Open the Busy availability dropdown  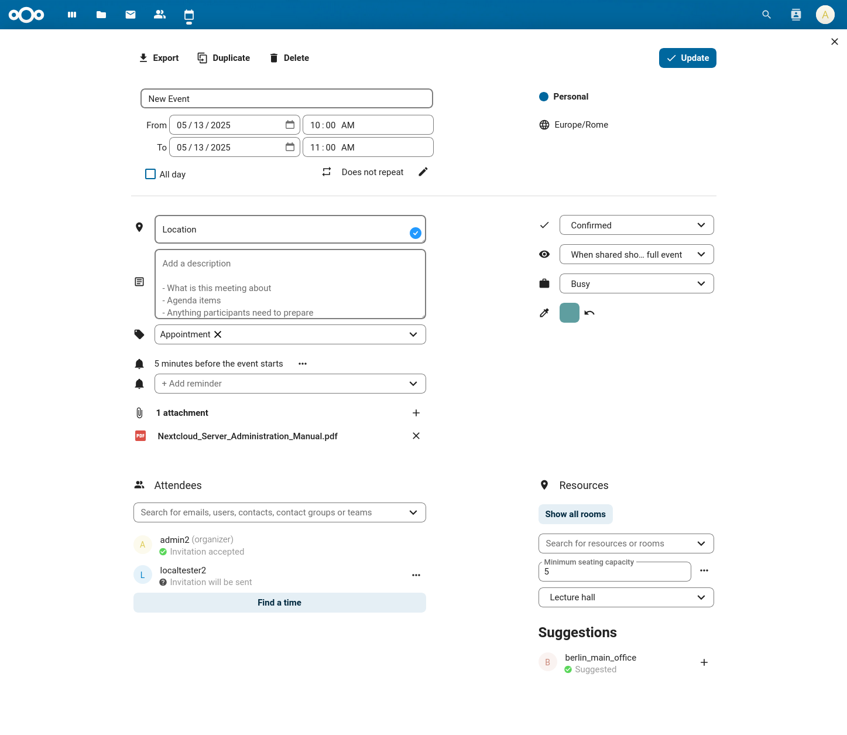(x=636, y=284)
